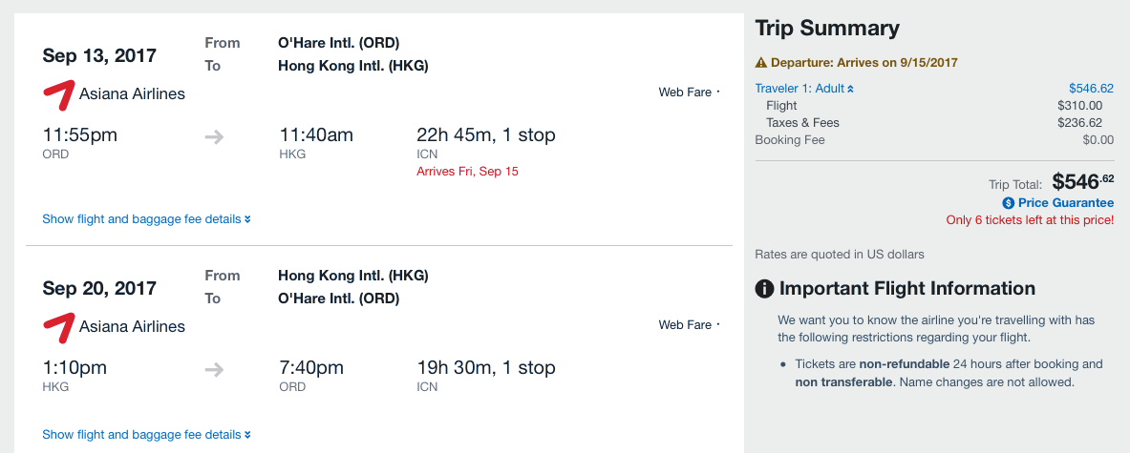The height and width of the screenshot is (453, 1130).
Task: Click the 'Only 6 tickets left' warning text
Action: (x=1030, y=220)
